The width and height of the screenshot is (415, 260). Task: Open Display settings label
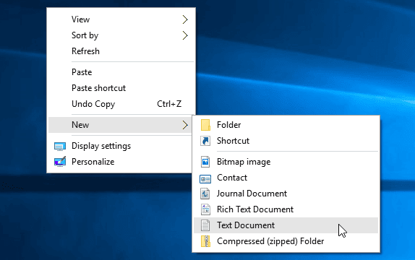coord(101,146)
